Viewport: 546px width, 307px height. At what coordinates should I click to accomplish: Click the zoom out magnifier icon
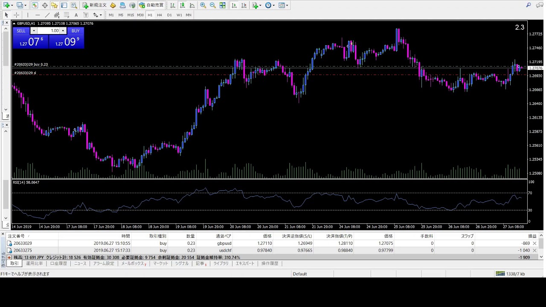(212, 6)
